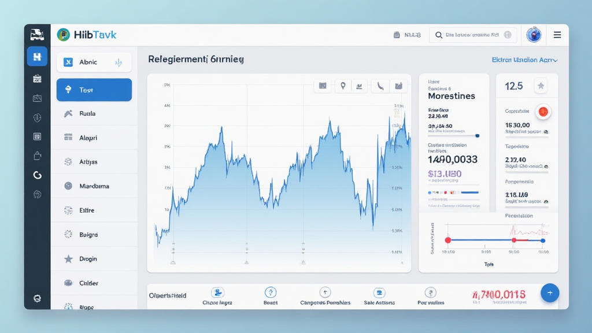Click inside the search field in the top bar
The width and height of the screenshot is (592, 333).
(x=473, y=35)
